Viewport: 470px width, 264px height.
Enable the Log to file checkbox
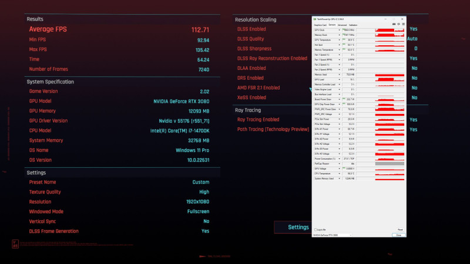(x=315, y=229)
